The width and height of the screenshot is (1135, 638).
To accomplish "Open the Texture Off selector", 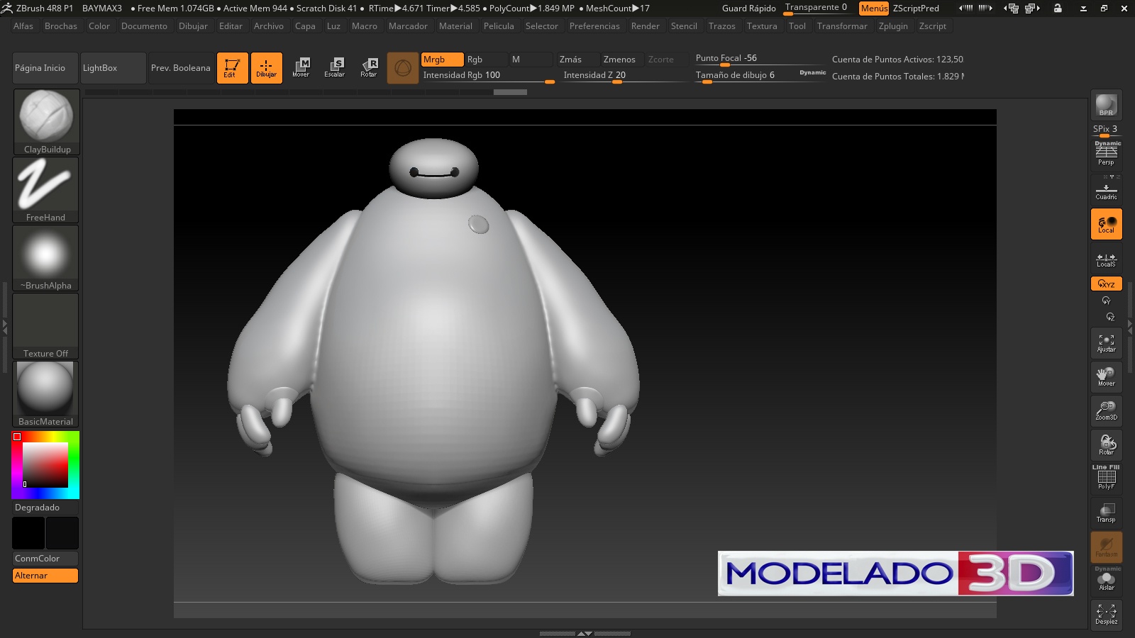I will [45, 325].
